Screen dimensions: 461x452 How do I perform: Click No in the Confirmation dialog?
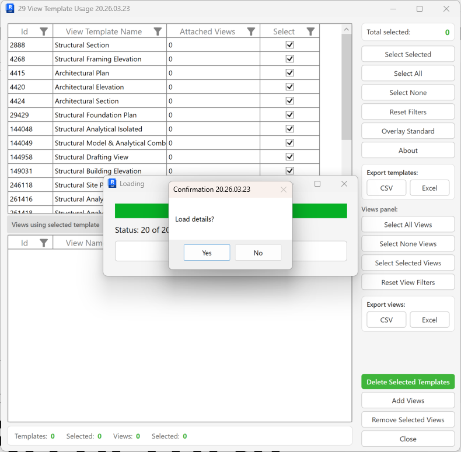(x=258, y=253)
